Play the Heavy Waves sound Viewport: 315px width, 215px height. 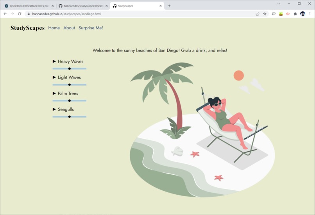[x=54, y=61]
